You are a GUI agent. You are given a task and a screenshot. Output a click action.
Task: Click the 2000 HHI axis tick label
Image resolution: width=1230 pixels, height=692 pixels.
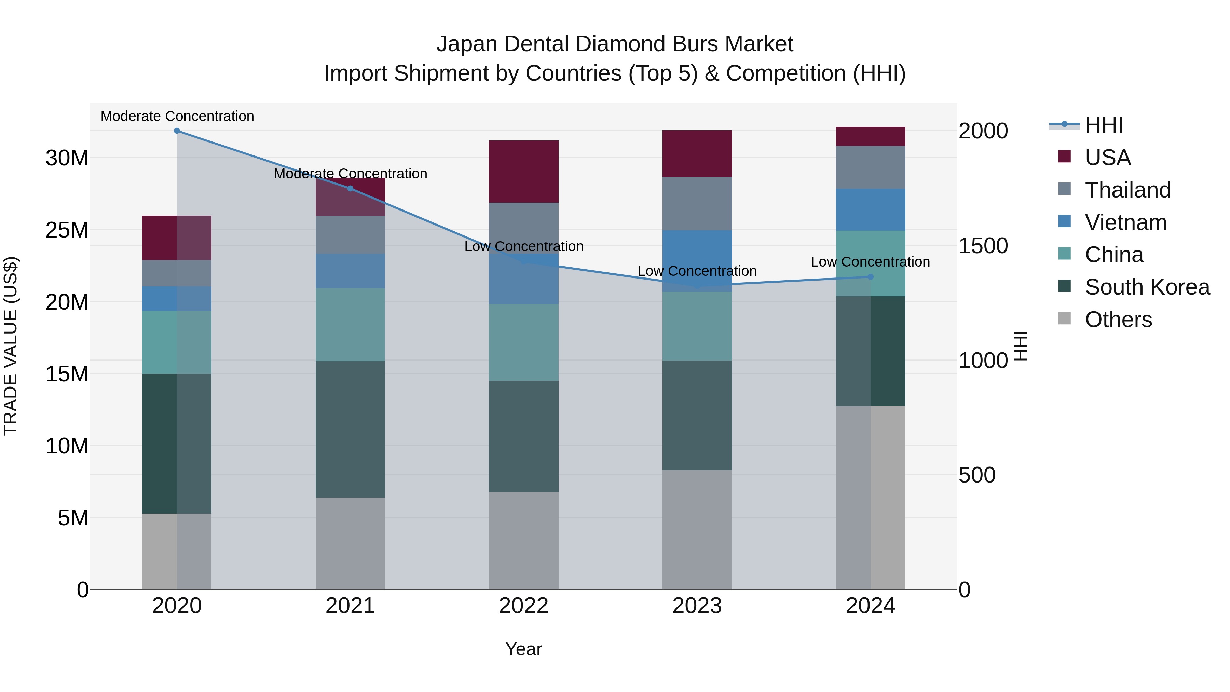[x=984, y=131]
